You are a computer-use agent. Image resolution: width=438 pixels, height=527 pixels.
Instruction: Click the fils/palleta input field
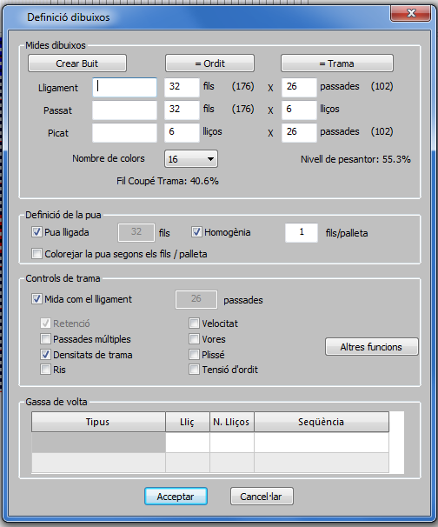coord(302,232)
